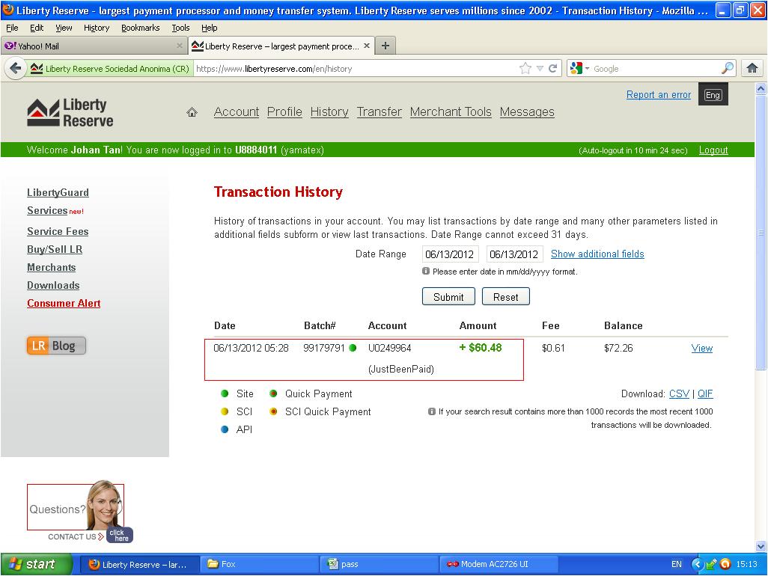
Task: Click the search magnifier icon
Action: tap(728, 69)
